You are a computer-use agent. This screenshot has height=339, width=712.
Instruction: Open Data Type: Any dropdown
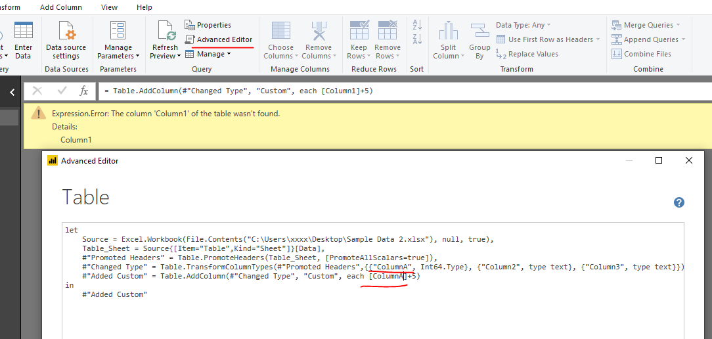coord(523,25)
